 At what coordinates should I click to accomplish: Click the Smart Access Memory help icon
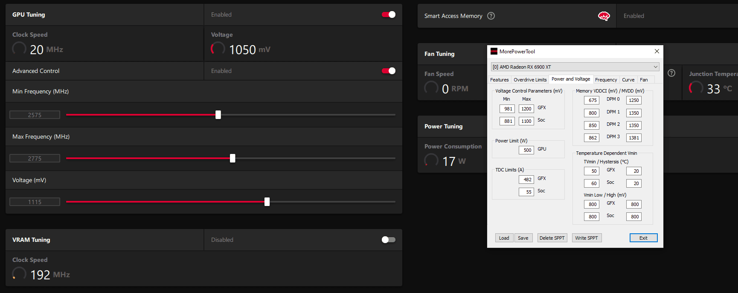491,16
